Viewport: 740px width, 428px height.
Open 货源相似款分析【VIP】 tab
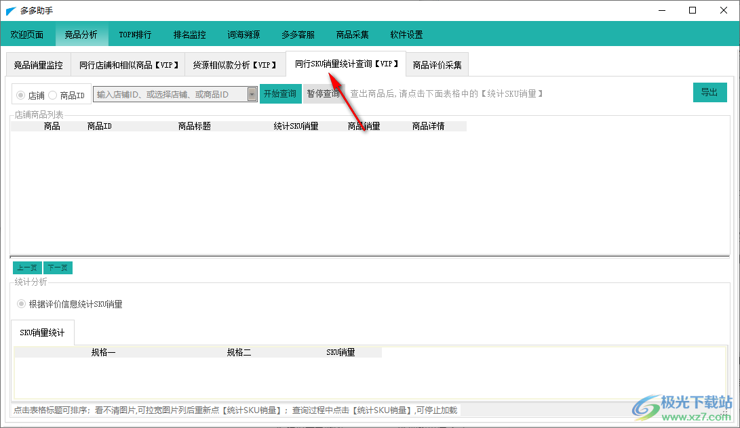(x=235, y=66)
